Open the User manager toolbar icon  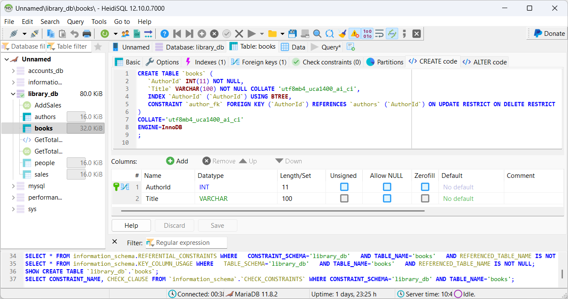(125, 34)
